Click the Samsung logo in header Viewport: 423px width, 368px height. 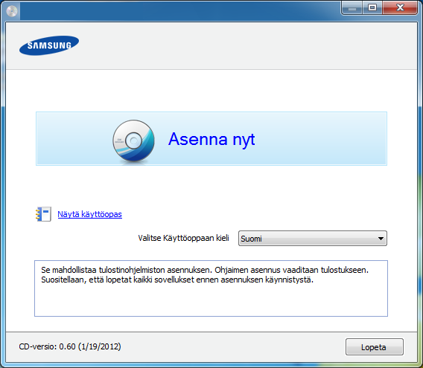(49, 45)
